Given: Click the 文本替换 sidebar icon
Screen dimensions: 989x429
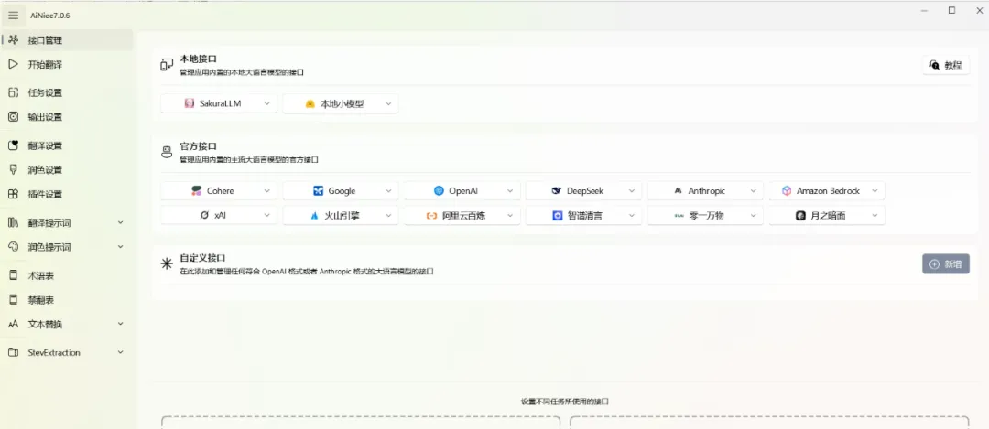Looking at the screenshot, I should [13, 324].
